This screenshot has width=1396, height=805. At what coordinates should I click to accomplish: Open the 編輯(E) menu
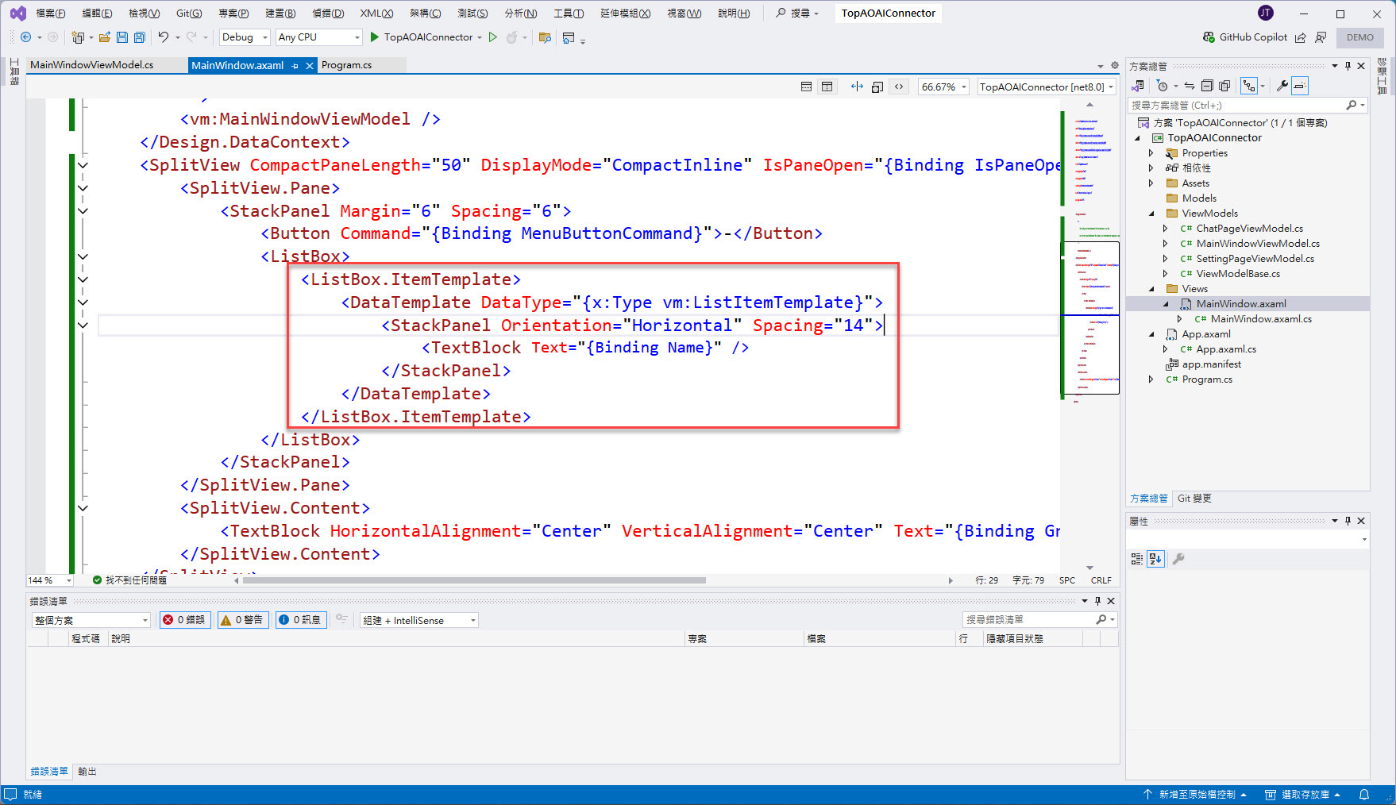click(x=97, y=13)
